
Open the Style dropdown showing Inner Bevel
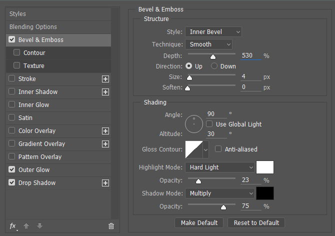pyautogui.click(x=213, y=32)
